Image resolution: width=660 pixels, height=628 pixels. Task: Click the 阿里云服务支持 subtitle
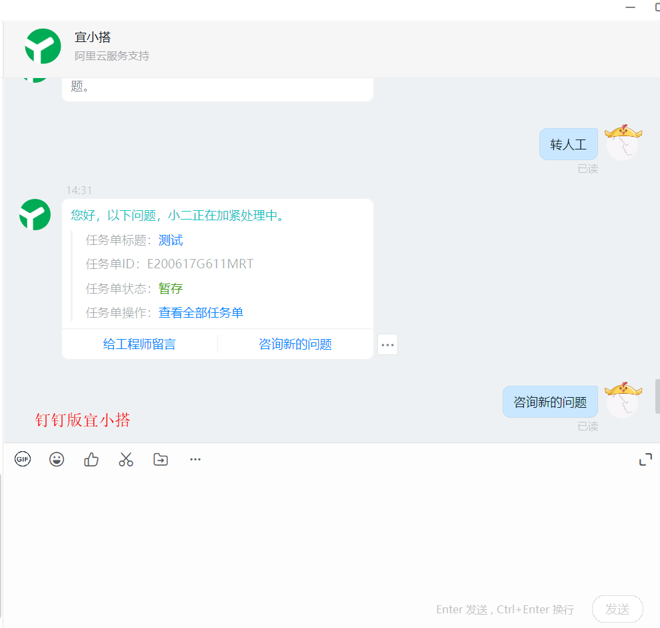point(112,55)
